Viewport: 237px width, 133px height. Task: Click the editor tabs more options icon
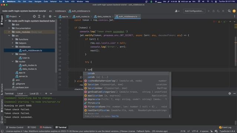coord(234,16)
